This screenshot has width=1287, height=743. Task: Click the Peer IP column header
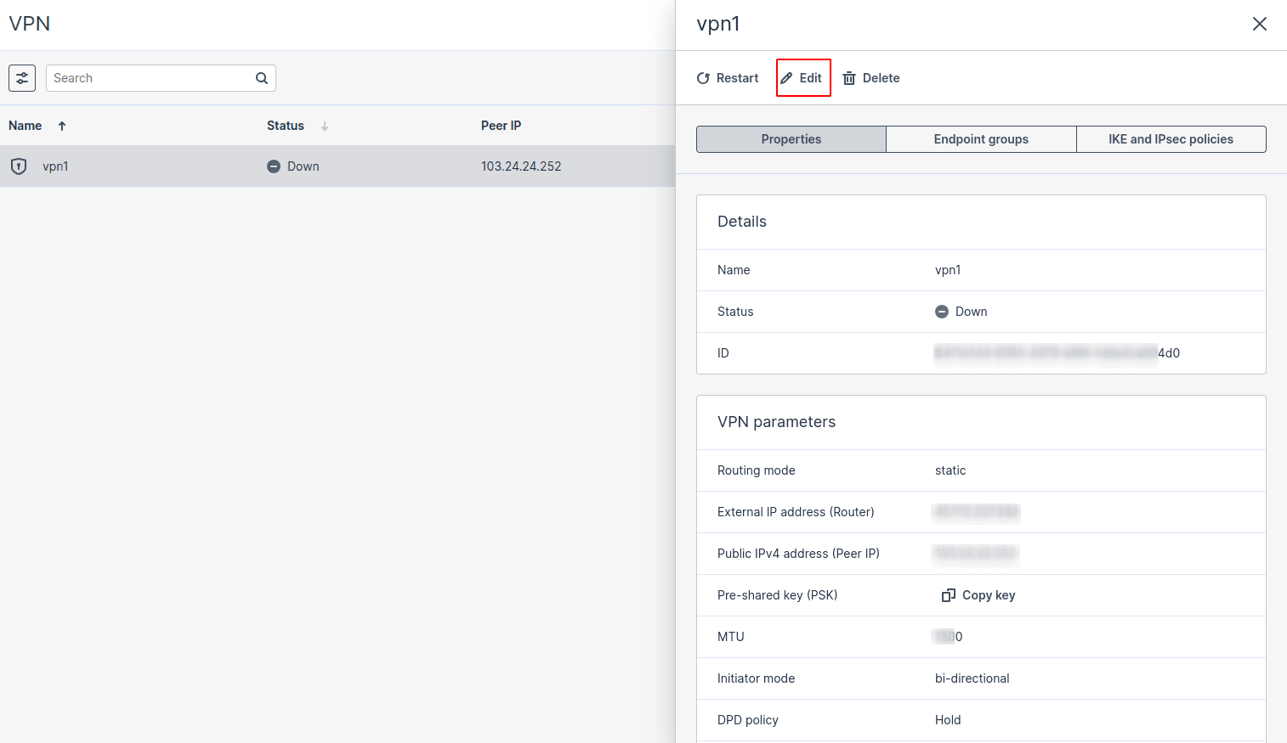501,126
